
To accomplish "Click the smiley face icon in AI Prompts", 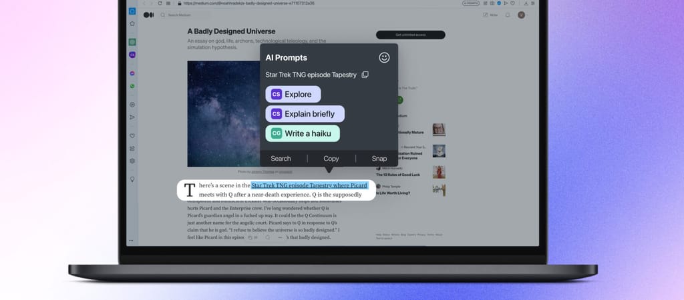I will pos(384,57).
